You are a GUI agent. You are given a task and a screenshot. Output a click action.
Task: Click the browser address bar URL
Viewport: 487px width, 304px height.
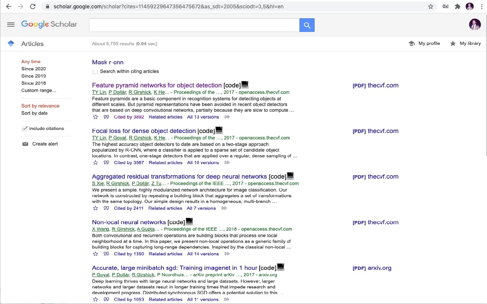point(169,6)
